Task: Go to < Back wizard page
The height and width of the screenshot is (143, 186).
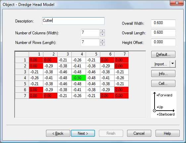Action: pyautogui.click(x=58, y=133)
